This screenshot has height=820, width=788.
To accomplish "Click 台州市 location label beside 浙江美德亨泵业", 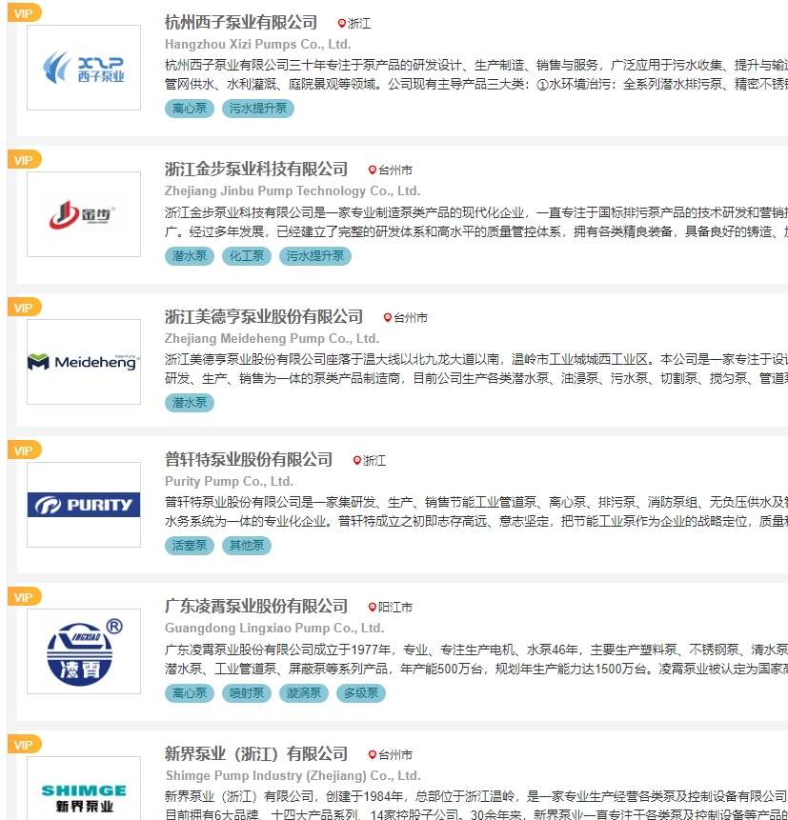I will click(411, 318).
